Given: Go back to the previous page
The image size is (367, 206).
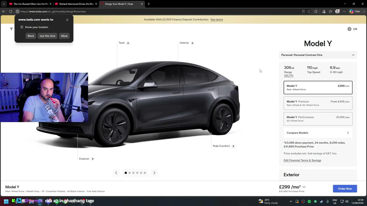Looking at the screenshot, I should point(4,11).
